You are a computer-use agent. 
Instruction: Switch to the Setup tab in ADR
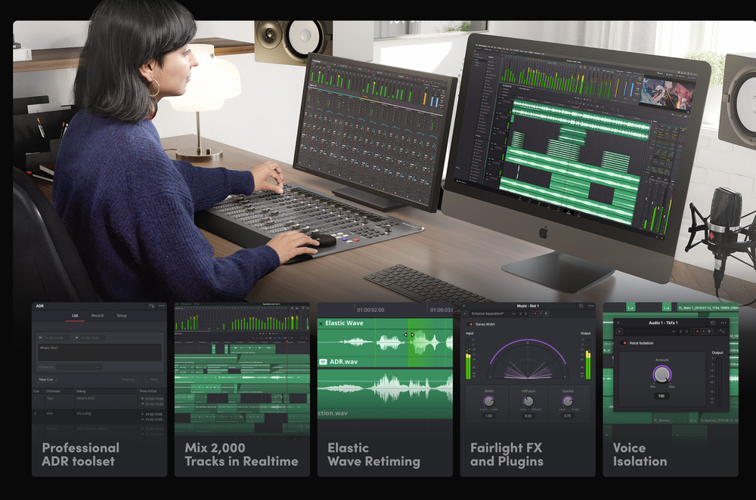point(122,316)
